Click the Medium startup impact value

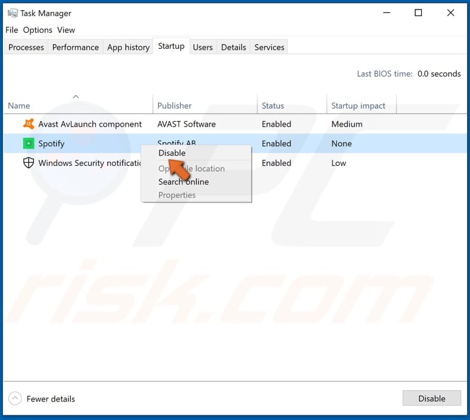coord(347,124)
